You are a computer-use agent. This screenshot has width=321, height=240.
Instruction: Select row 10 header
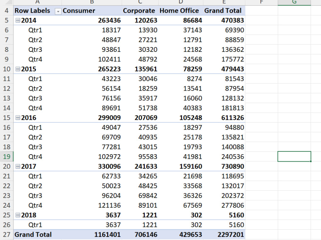click(x=6, y=69)
